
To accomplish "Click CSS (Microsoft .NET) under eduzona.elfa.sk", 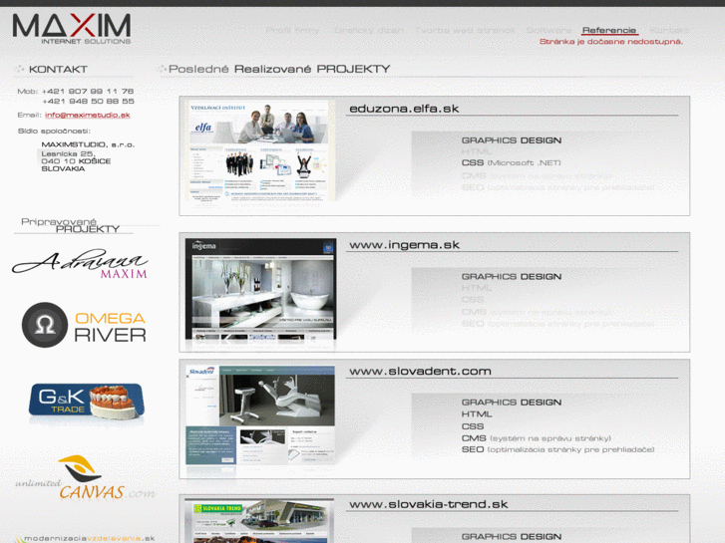I will 511,162.
